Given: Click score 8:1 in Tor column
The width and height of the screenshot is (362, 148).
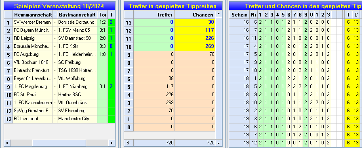Looking at the screenshot, I should tap(103, 30).
